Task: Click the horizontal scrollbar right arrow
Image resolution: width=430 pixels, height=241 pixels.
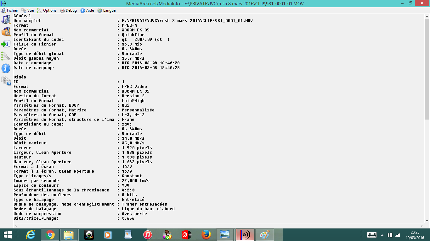Action: 422,226
